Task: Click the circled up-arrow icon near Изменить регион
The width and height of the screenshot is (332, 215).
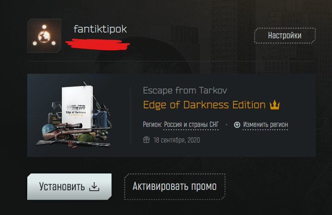Action: point(237,125)
